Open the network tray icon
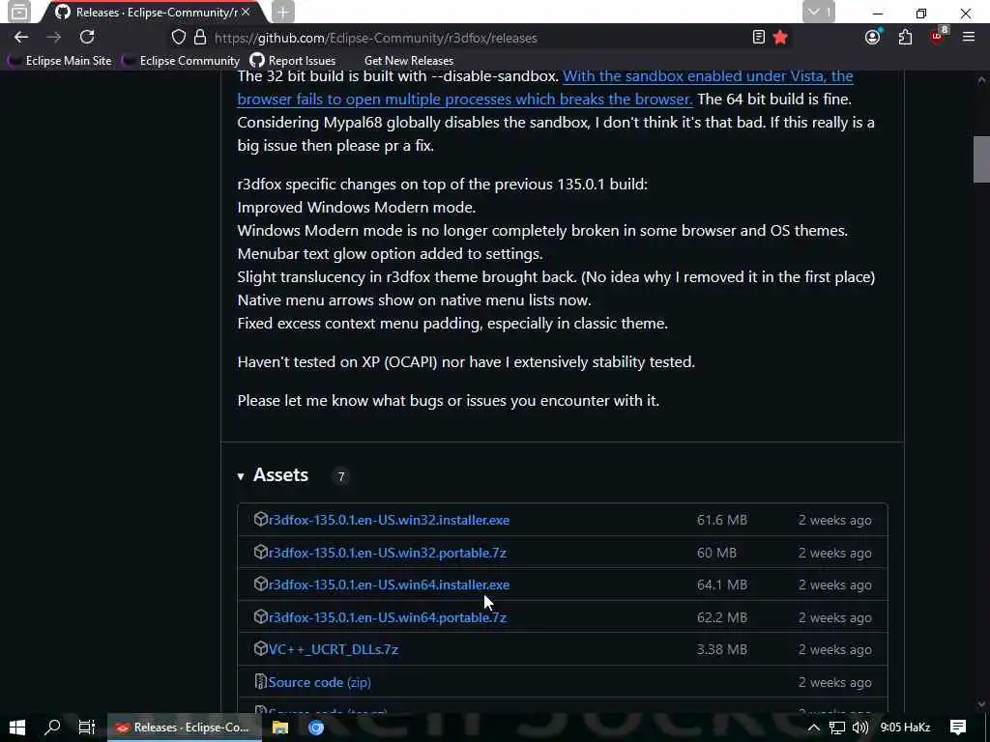The width and height of the screenshot is (990, 742). click(837, 728)
